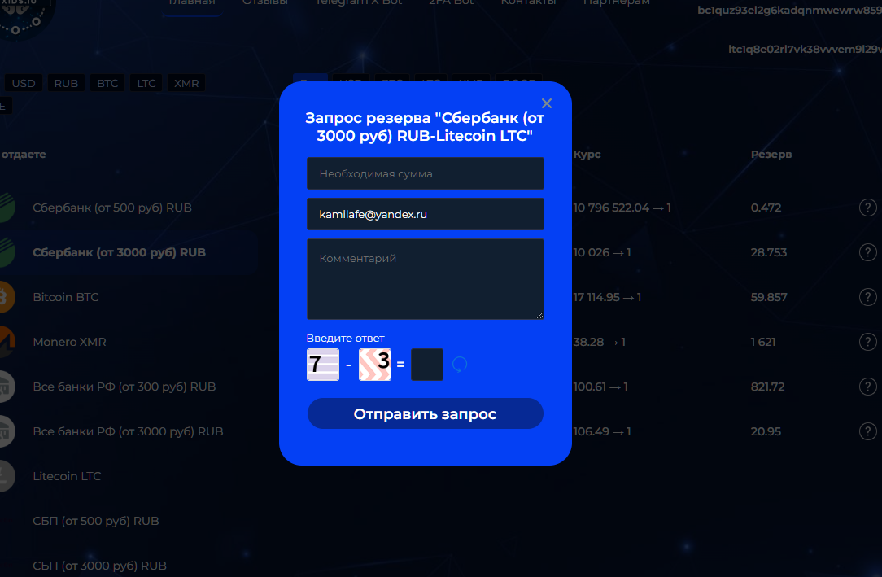The image size is (882, 577).
Task: Click Sberbank logo beside от 3000 руб
Action: point(6,252)
